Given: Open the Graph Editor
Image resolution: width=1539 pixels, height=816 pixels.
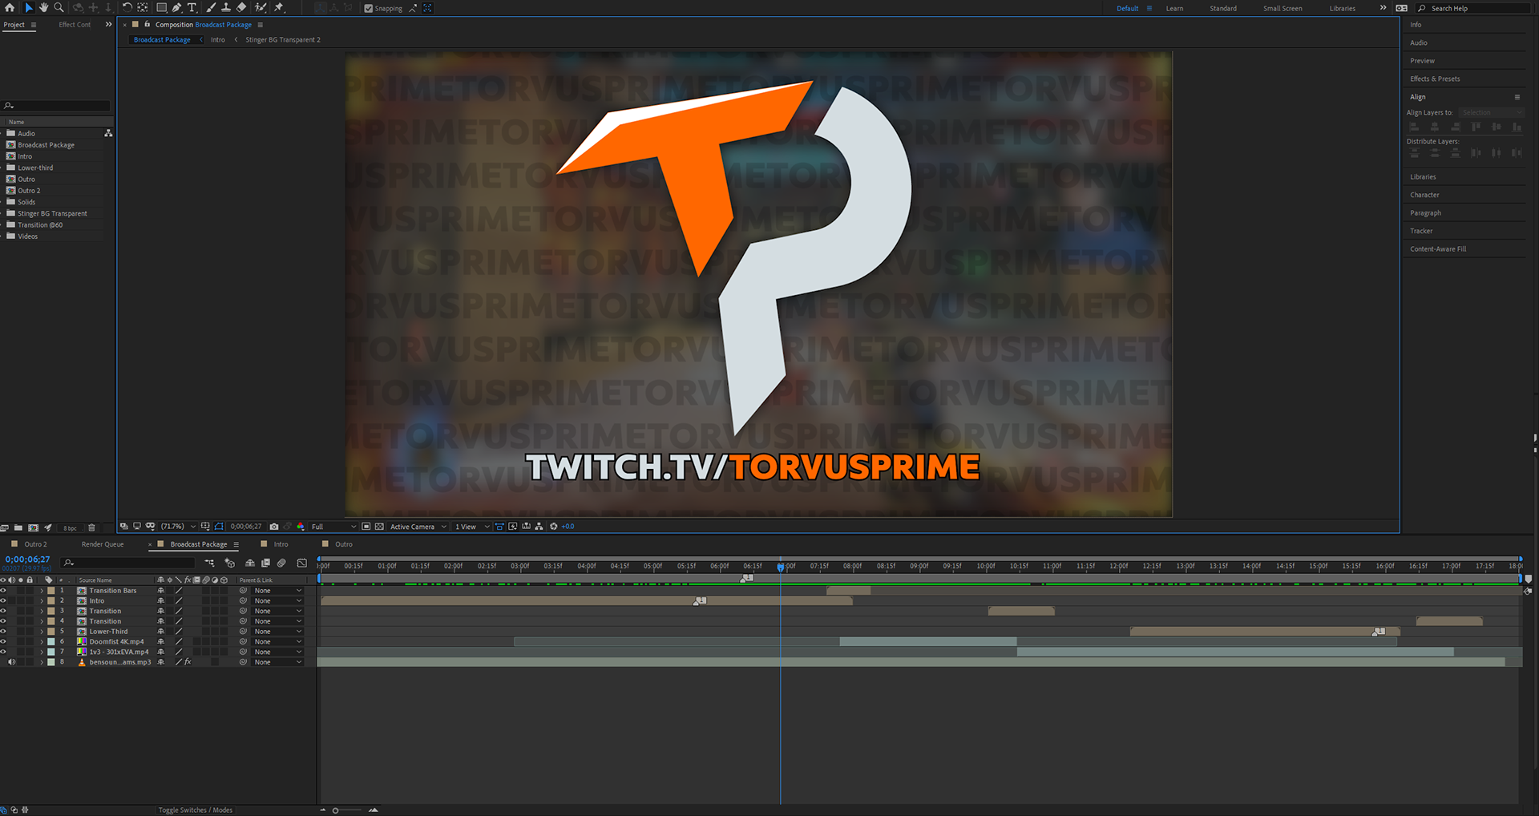Looking at the screenshot, I should point(302,563).
